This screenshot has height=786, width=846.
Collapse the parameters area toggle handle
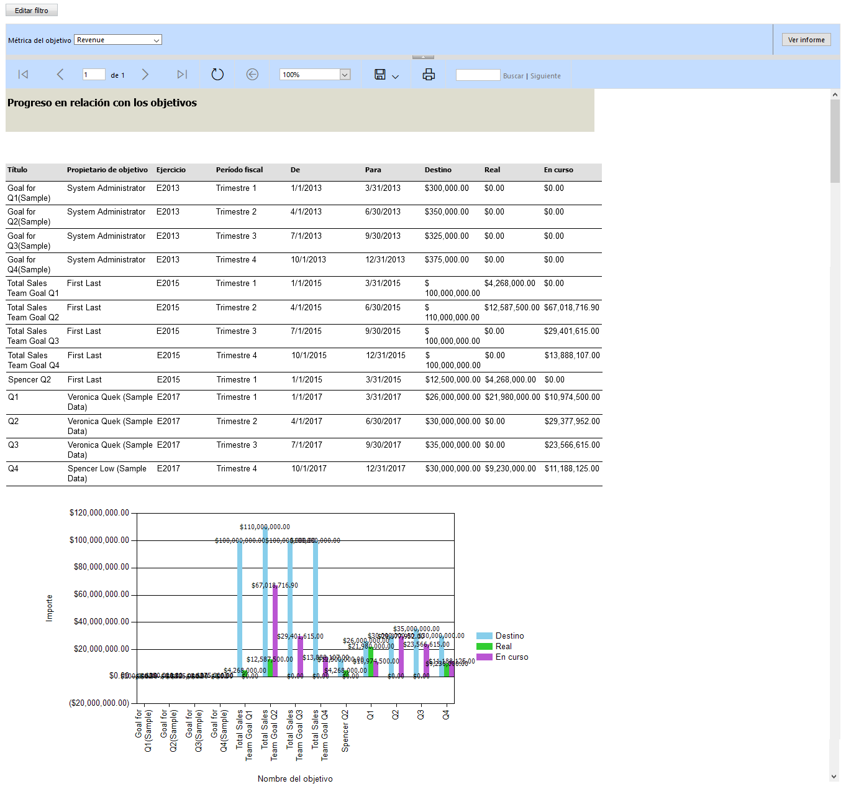tap(423, 57)
